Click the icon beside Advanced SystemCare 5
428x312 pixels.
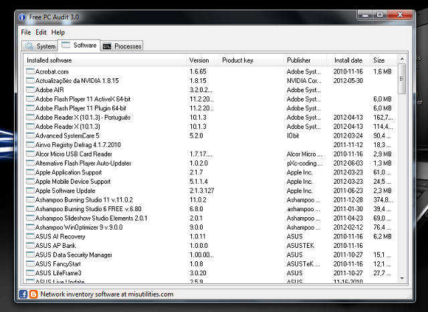(x=30, y=136)
